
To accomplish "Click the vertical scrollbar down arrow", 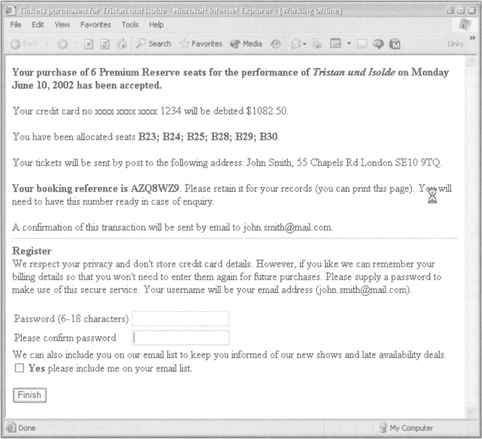I will pyautogui.click(x=471, y=412).
